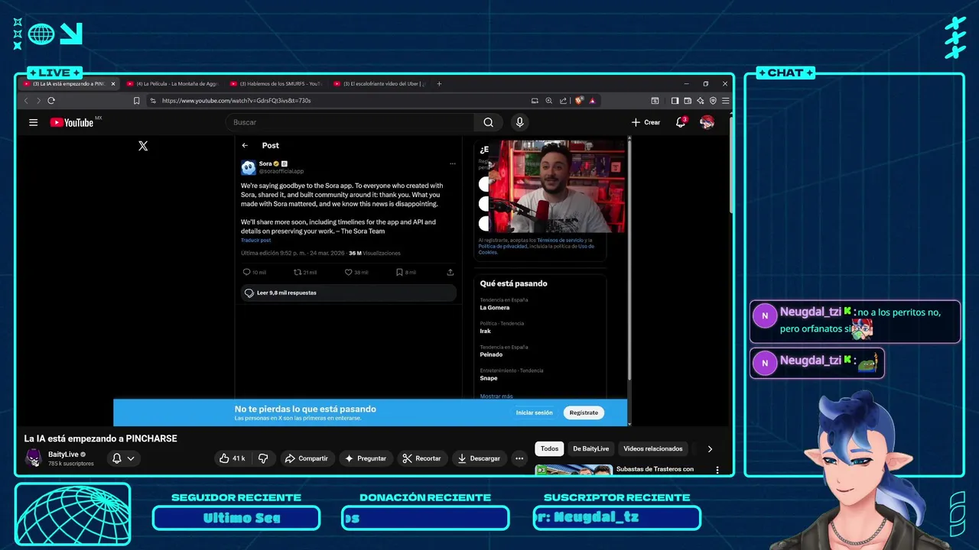The height and width of the screenshot is (550, 979).
Task: Open the three-dot options on Sora post
Action: [x=452, y=163]
